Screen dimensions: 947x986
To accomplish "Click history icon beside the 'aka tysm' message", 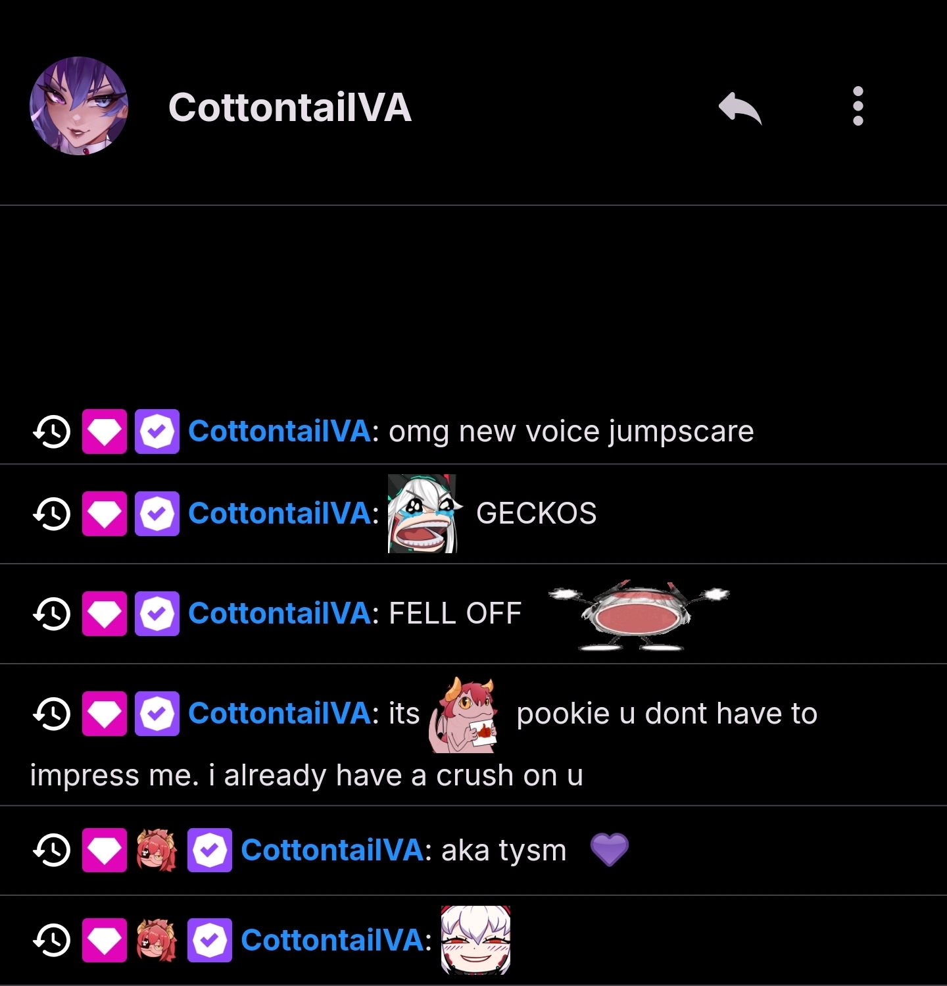I will pyautogui.click(x=52, y=850).
